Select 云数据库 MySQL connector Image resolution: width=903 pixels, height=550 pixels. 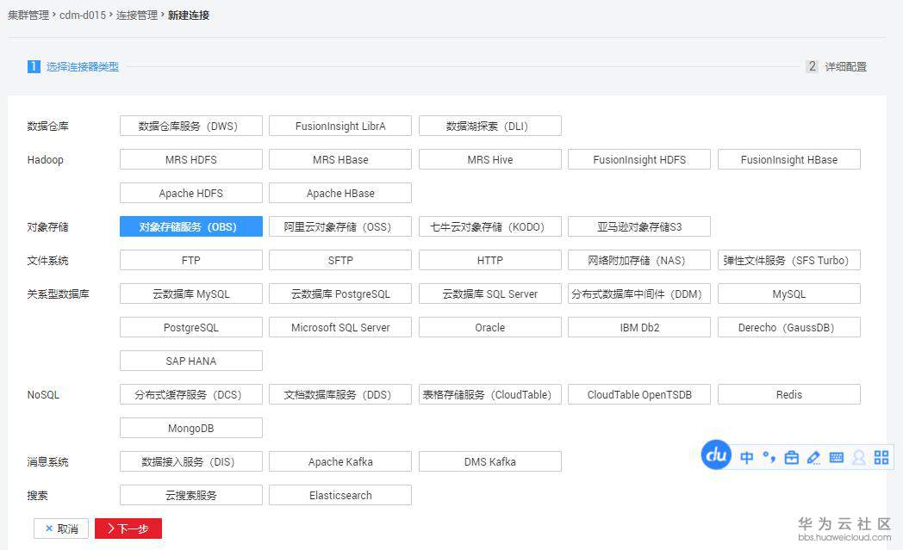click(x=191, y=294)
